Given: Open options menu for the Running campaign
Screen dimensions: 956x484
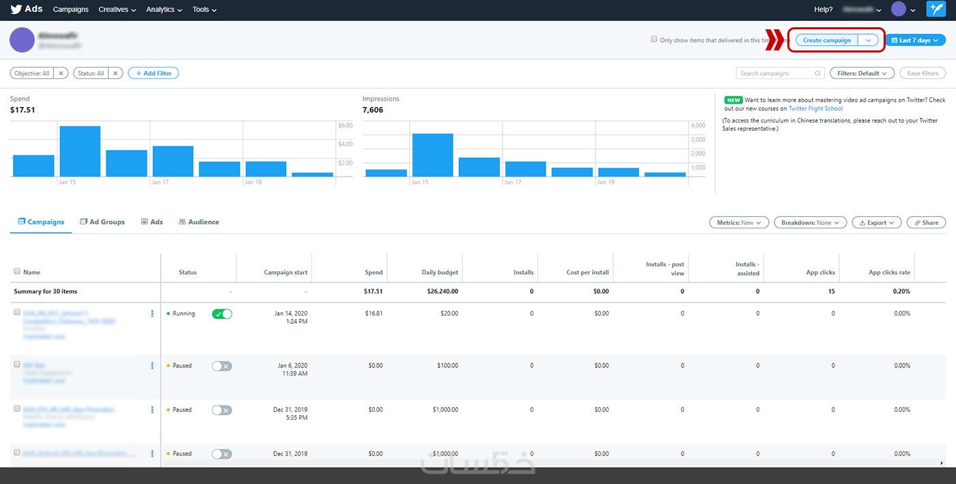Looking at the screenshot, I should [x=152, y=314].
